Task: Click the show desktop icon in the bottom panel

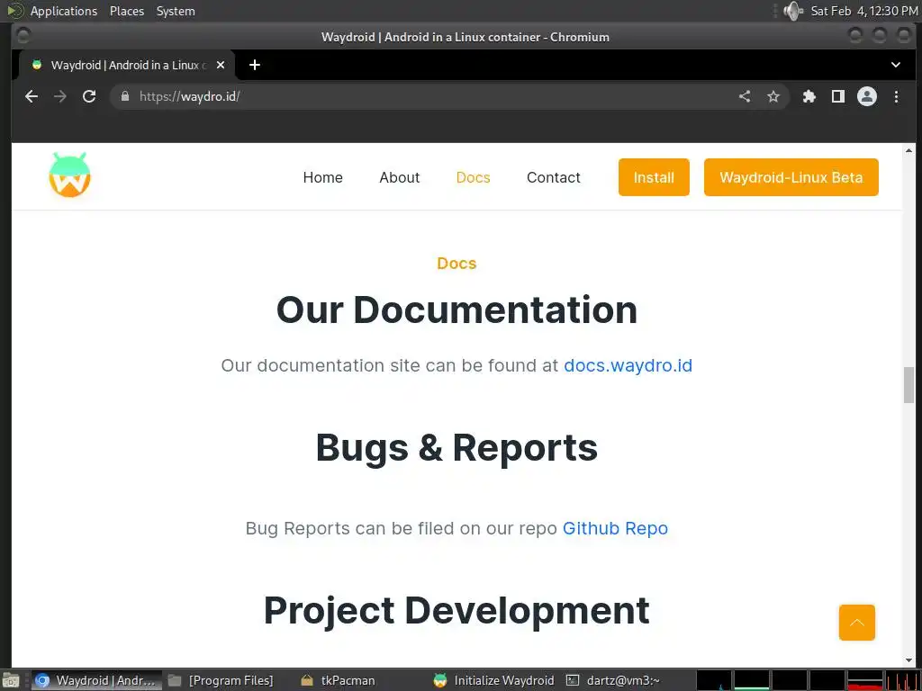Action: 11,680
